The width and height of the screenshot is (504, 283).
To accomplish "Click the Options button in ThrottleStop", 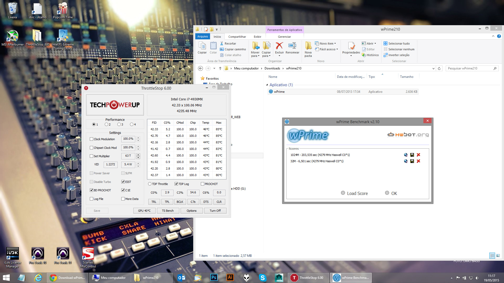I will pyautogui.click(x=192, y=211).
